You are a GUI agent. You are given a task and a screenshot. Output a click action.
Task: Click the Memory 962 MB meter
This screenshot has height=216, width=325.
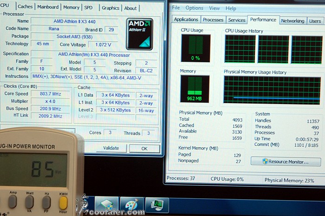[x=195, y=89]
